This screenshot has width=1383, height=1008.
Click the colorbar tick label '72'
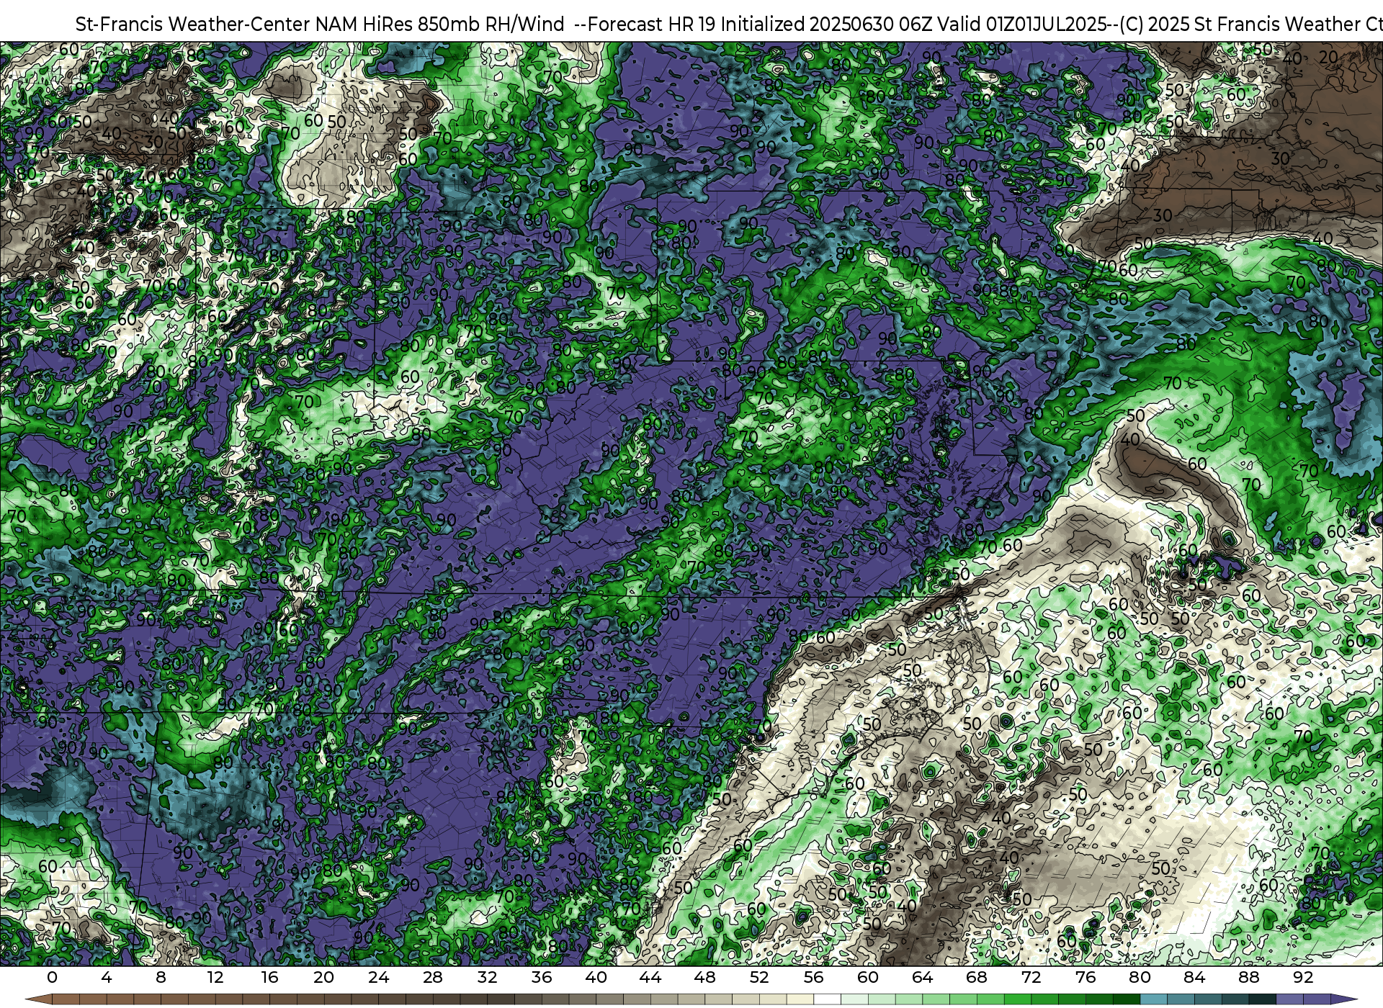(x=1031, y=977)
